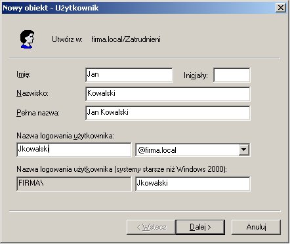Screen dimensions: 290x244
Task: Click the Inicjały: label
Action: pos(196,75)
